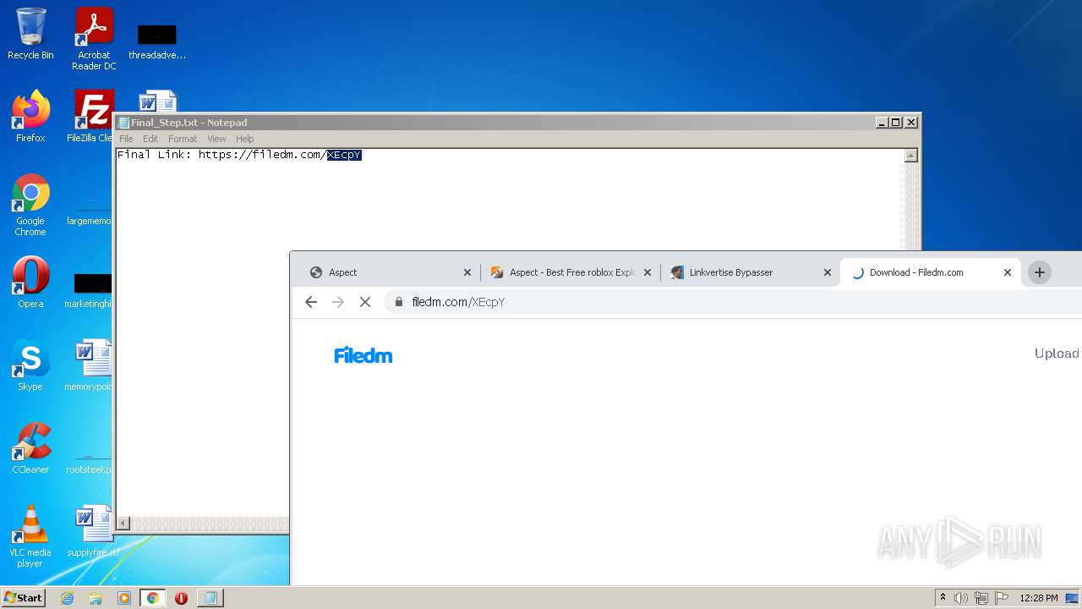Click the Upload link on Filedm
Viewport: 1082px width, 609px height.
[1057, 354]
